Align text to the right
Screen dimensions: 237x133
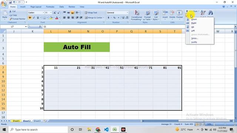coord(73,18)
